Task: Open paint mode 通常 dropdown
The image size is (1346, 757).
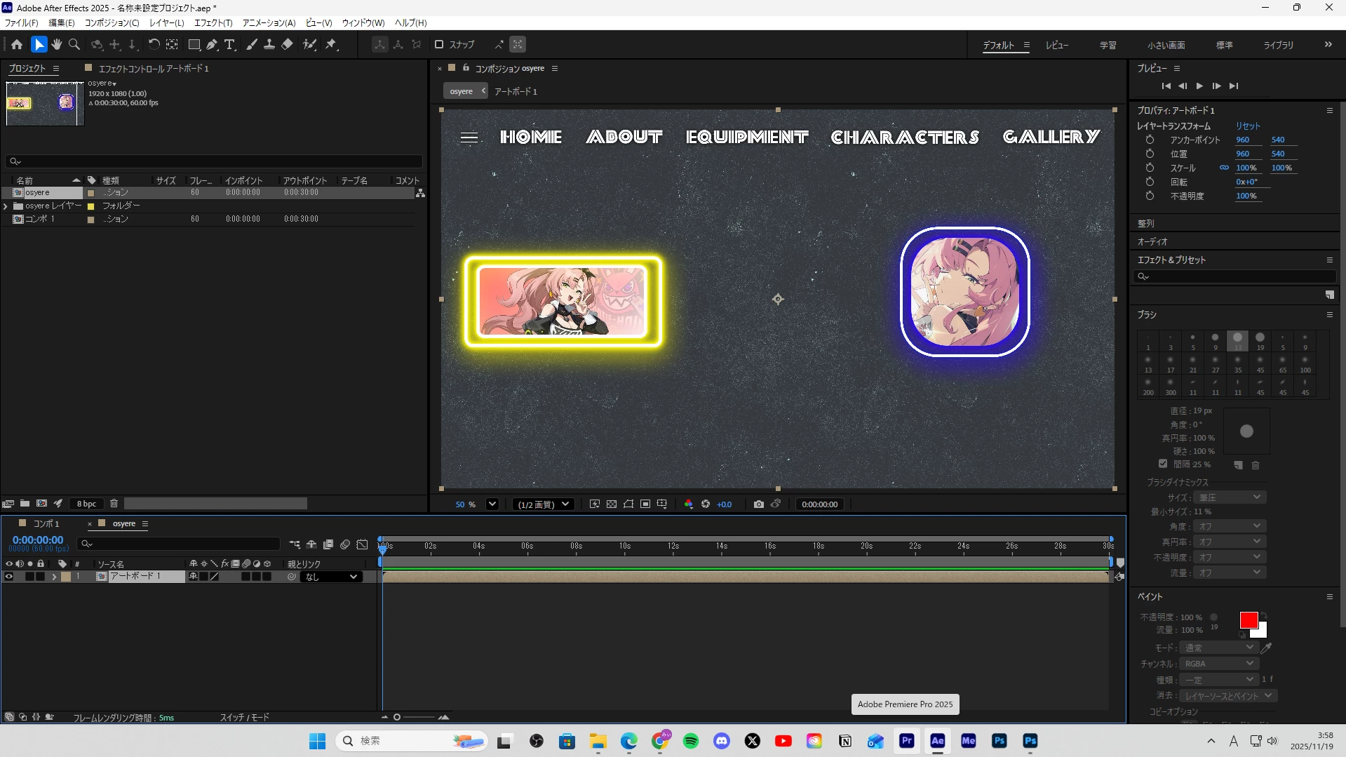Action: tap(1218, 648)
